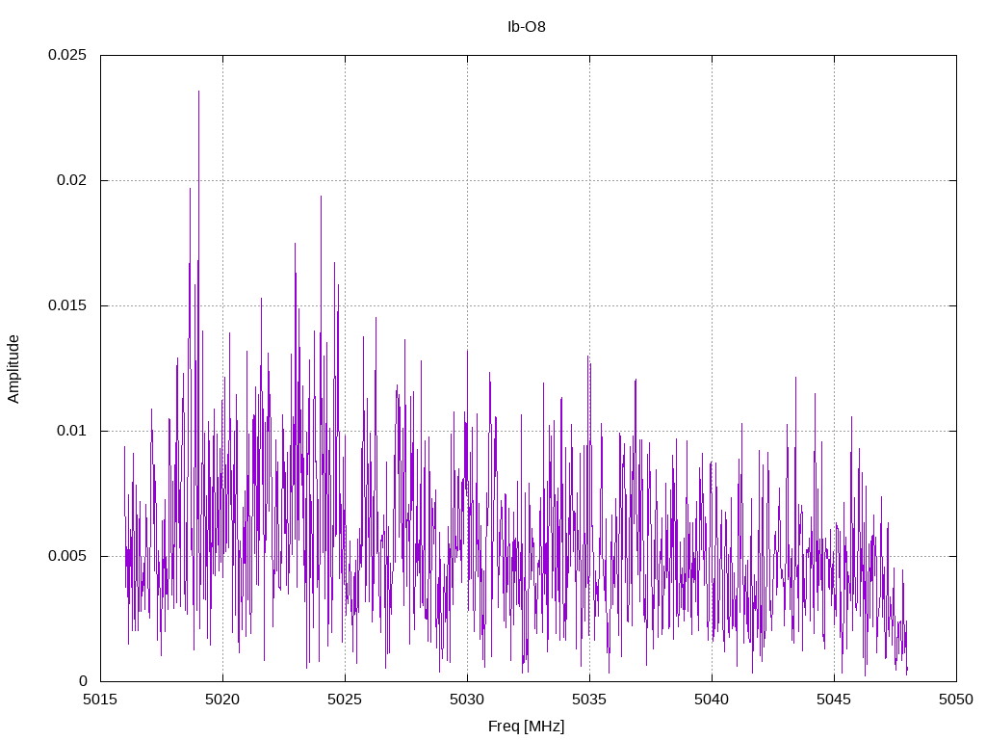Click the 0.015 y-axis tick label
This screenshot has width=986, height=740.
[67, 305]
